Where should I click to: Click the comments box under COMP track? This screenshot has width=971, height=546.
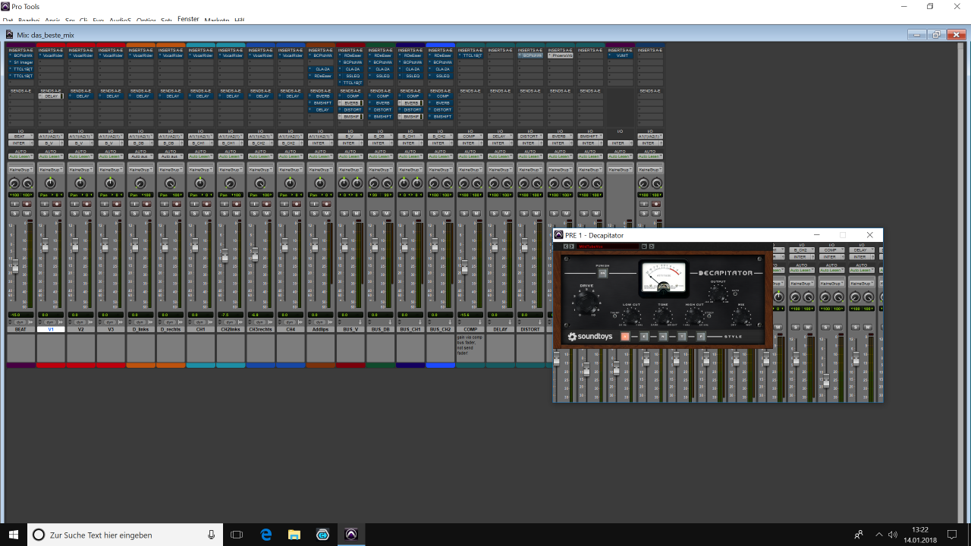[x=470, y=349]
